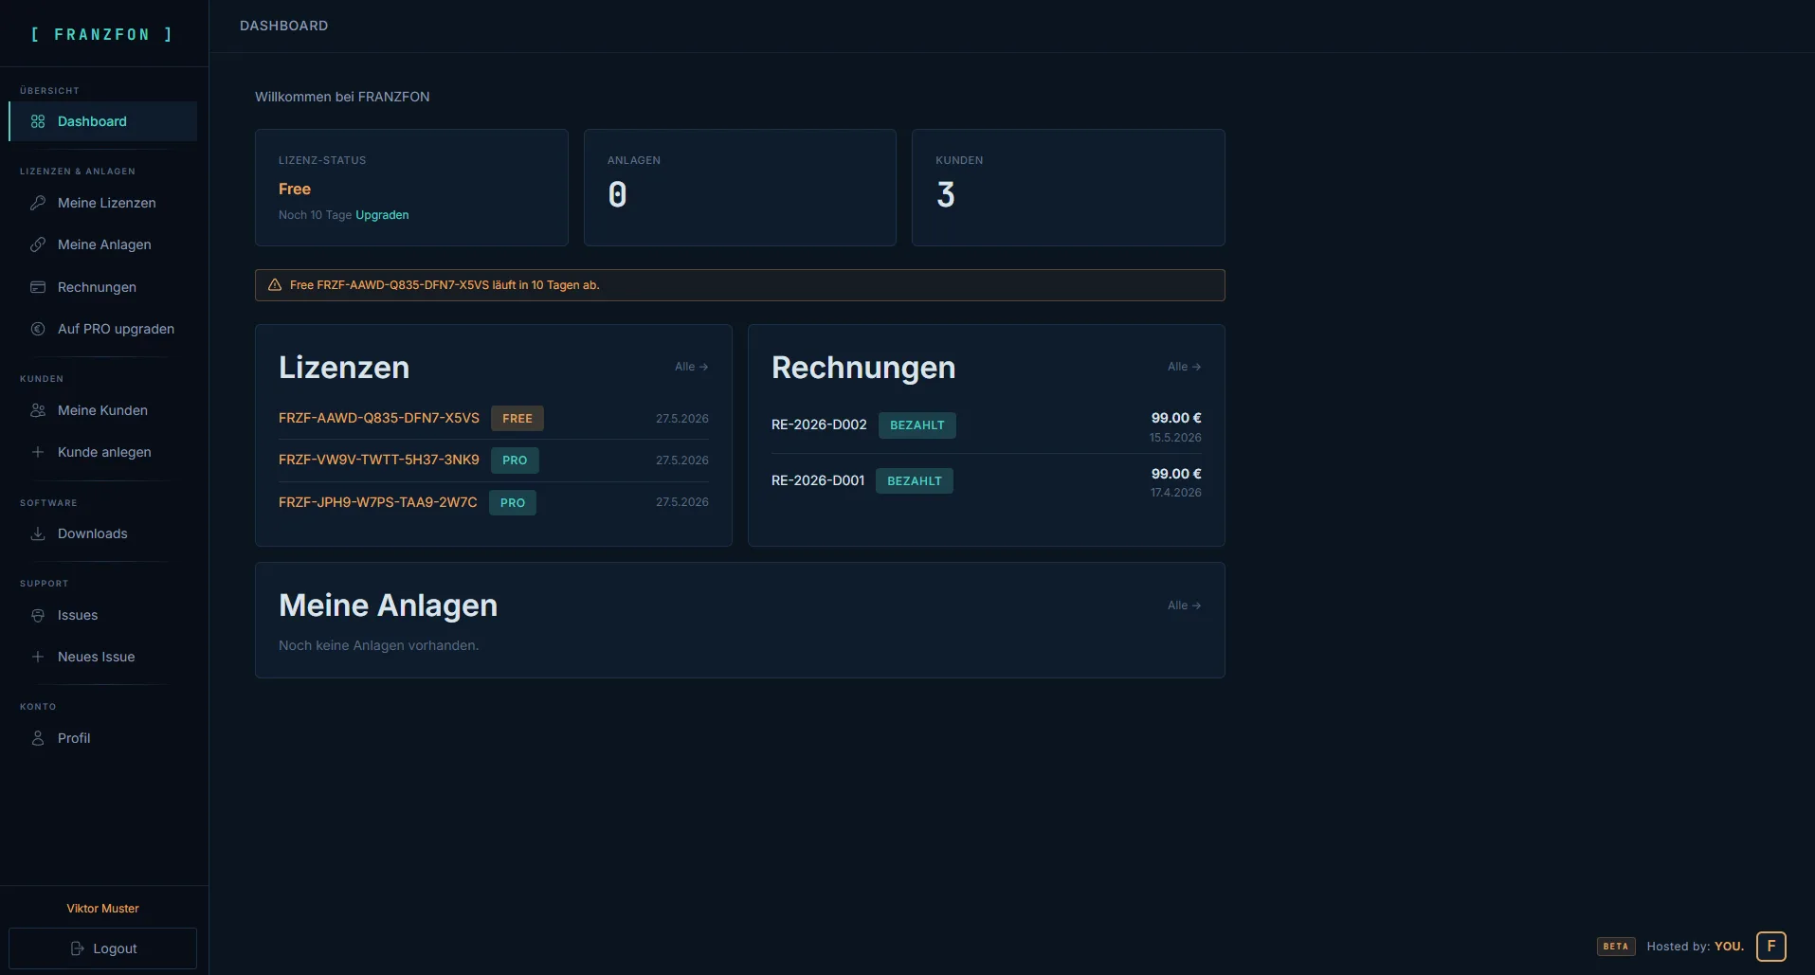Click the card icon beside Rechnungen
Image resolution: width=1815 pixels, height=975 pixels.
pyautogui.click(x=38, y=287)
